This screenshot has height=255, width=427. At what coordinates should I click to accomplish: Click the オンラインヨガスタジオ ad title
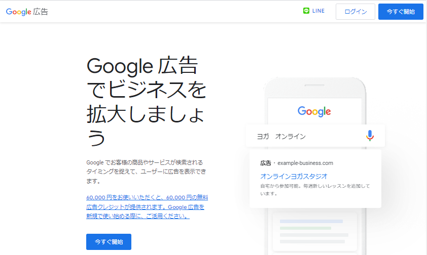[x=294, y=176]
